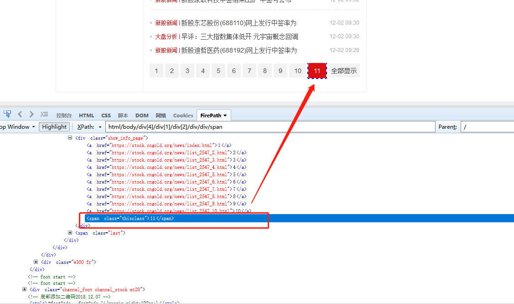
Task: Select the list_2547_9.html anchor row
Action: coord(166,204)
